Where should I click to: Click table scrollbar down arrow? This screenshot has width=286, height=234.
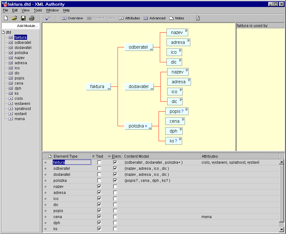click(x=282, y=230)
